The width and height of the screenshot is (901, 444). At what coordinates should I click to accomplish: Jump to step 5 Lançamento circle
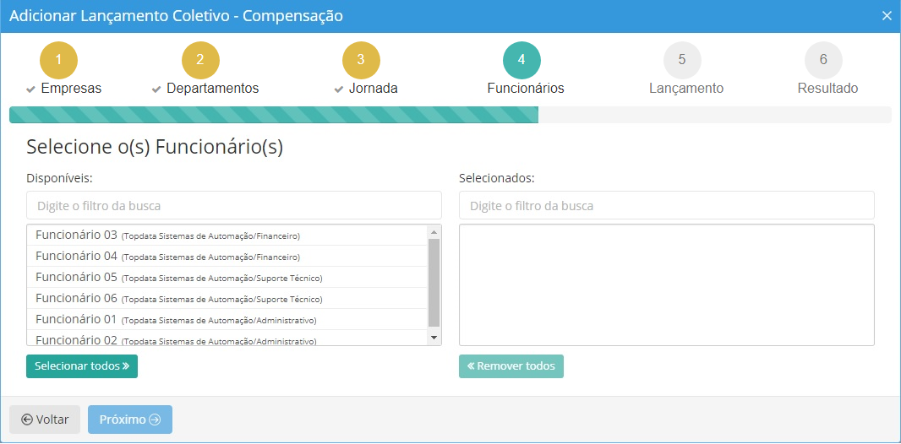pyautogui.click(x=682, y=60)
